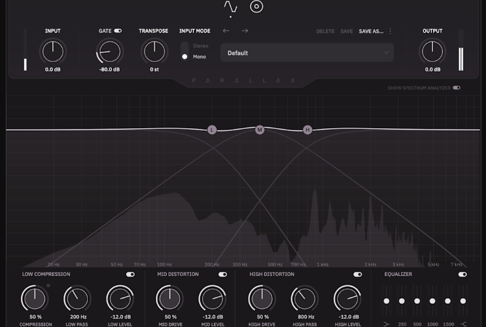Screen dimensions: 486x327
Task: Open the waveform section at top
Action: (230, 7)
